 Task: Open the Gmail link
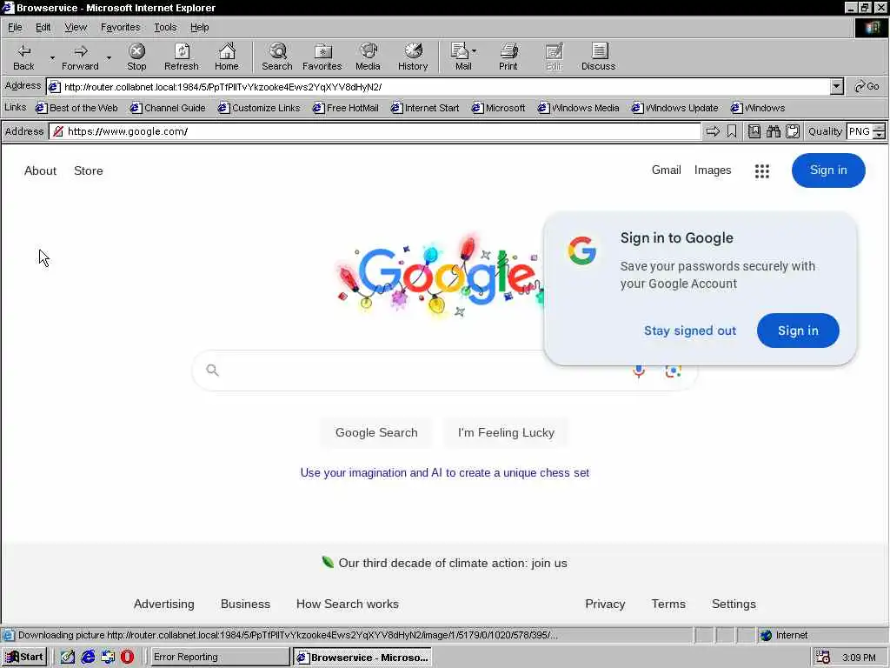(x=666, y=170)
